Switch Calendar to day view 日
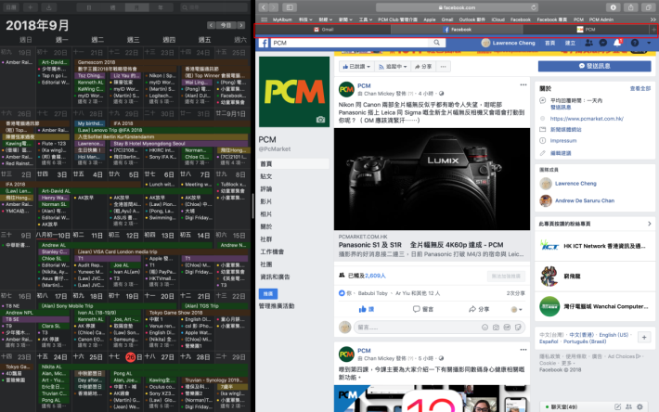 pyautogui.click(x=89, y=7)
